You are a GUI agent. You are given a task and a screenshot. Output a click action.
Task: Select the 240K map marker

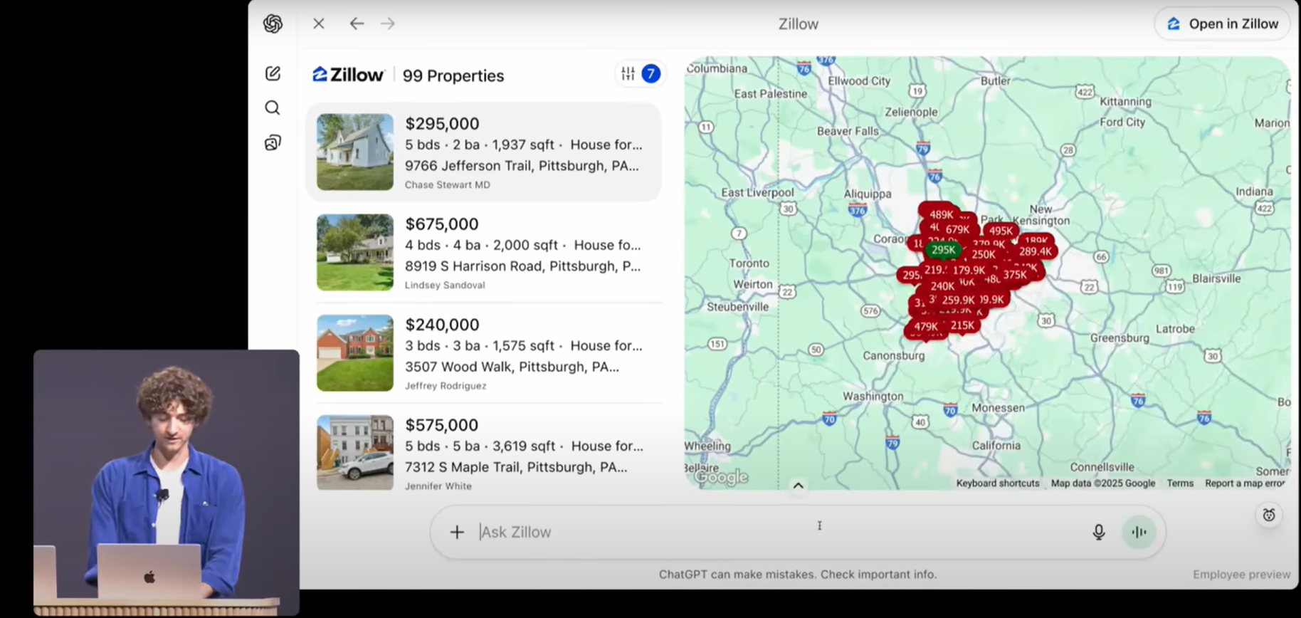pyautogui.click(x=942, y=286)
